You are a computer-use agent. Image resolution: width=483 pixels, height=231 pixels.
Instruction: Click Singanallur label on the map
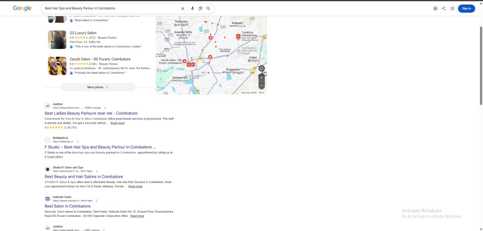click(x=233, y=71)
